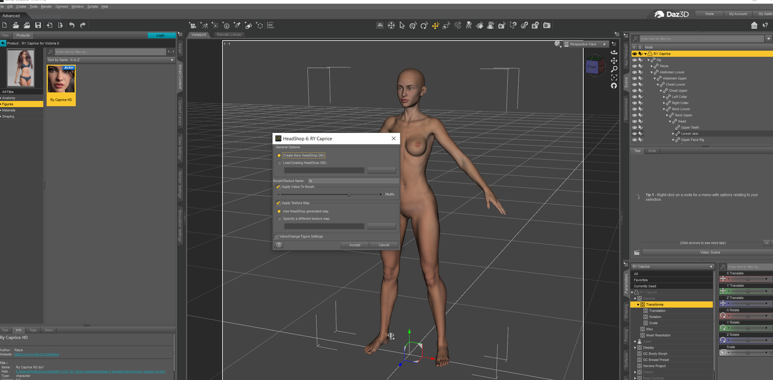Viewport: 773px width, 380px height.
Task: Collapse the Transforms group arrow
Action: 638,304
